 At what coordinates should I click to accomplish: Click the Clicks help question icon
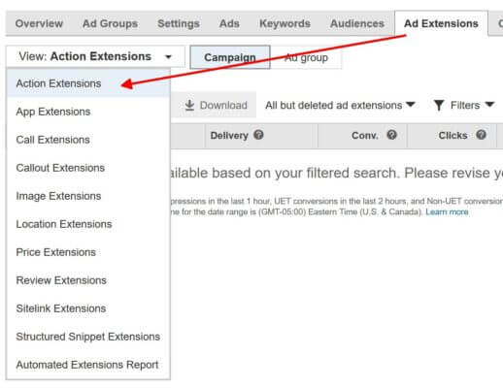(x=481, y=135)
